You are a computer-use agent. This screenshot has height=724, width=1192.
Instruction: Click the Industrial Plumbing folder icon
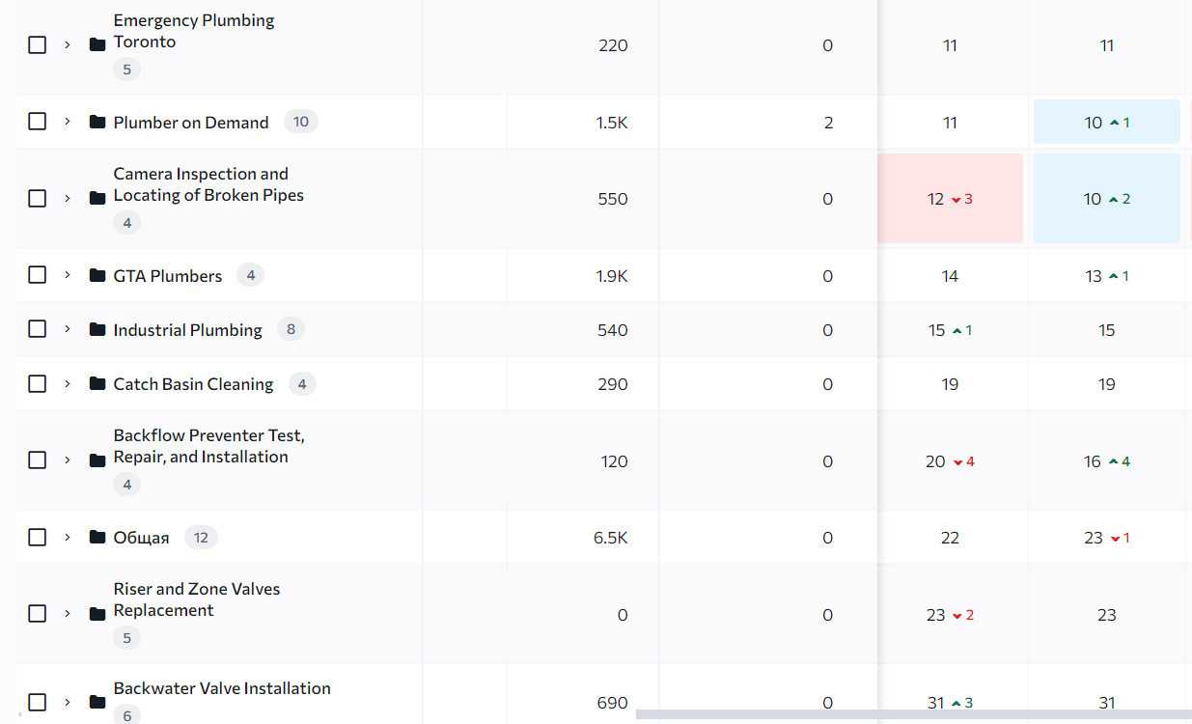97,329
